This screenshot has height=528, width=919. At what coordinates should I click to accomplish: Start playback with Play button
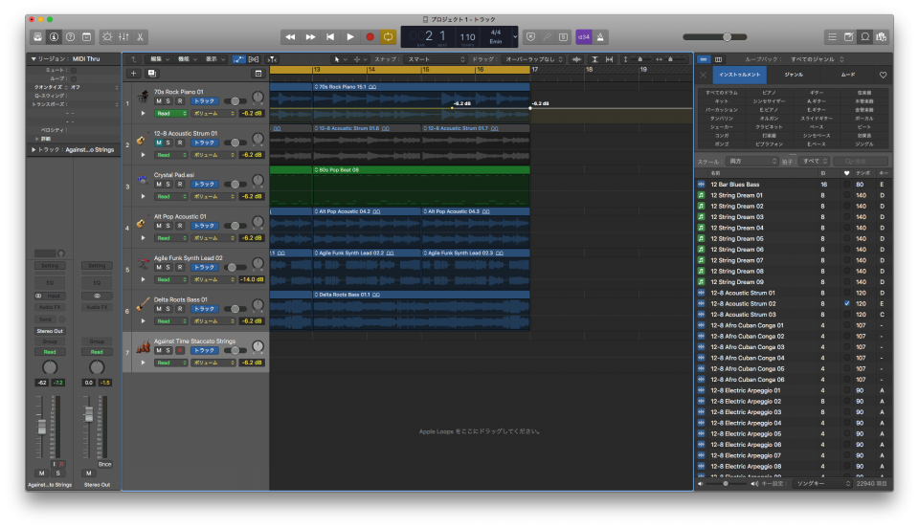350,37
